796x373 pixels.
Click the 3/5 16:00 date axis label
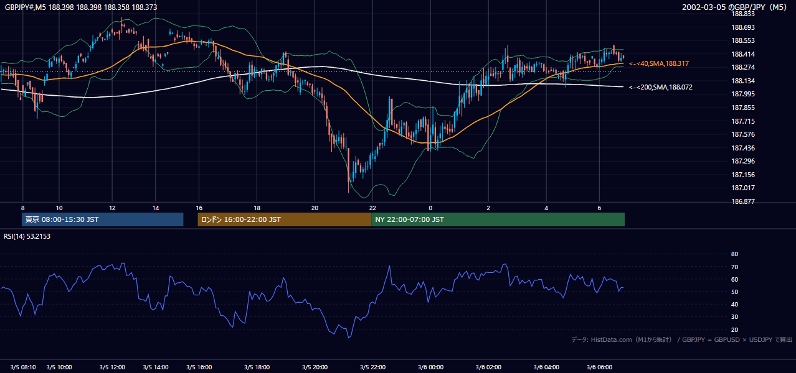pyautogui.click(x=199, y=367)
